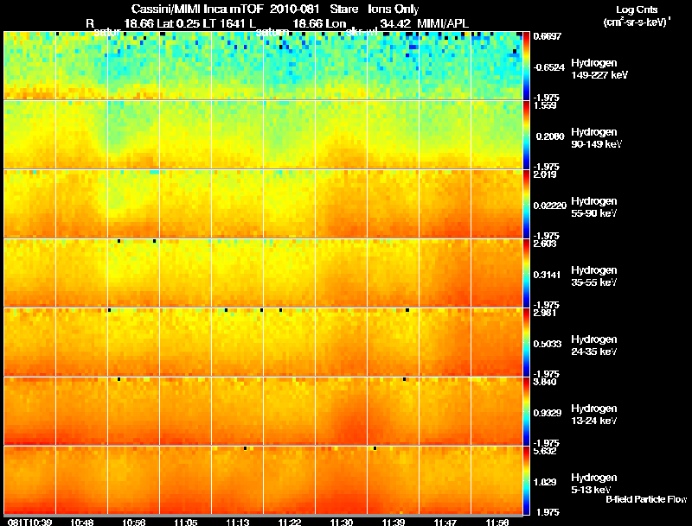The height and width of the screenshot is (526, 692).
Task: Click the '0.3141' color scale value
Action: click(x=548, y=275)
